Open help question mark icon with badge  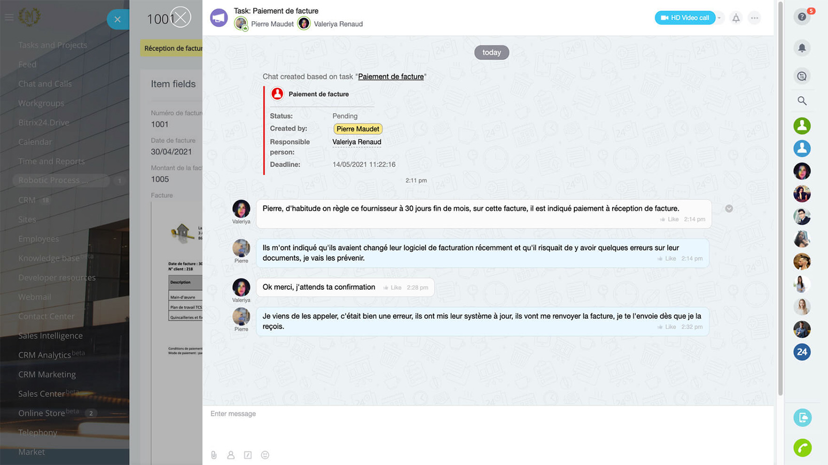802,17
